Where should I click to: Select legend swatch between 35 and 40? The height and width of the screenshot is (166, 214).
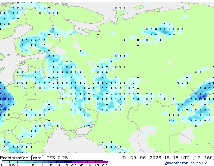tap(83, 162)
